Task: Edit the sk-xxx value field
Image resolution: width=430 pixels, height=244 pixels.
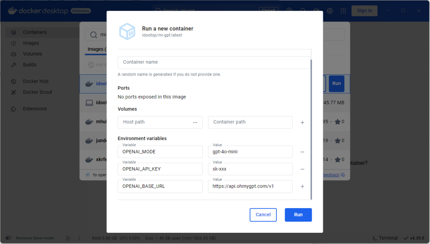Action: pos(250,169)
